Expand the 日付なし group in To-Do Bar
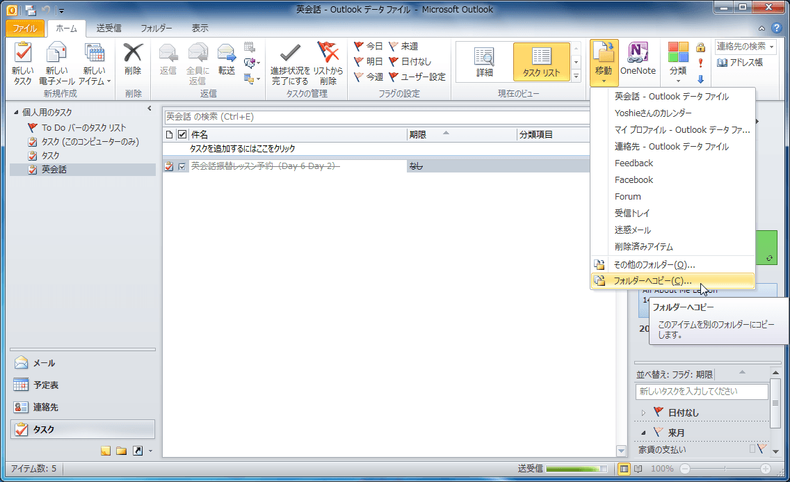Image resolution: width=790 pixels, height=482 pixels. point(643,412)
